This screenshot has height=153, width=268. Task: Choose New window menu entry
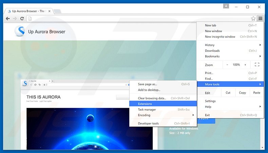230,31
